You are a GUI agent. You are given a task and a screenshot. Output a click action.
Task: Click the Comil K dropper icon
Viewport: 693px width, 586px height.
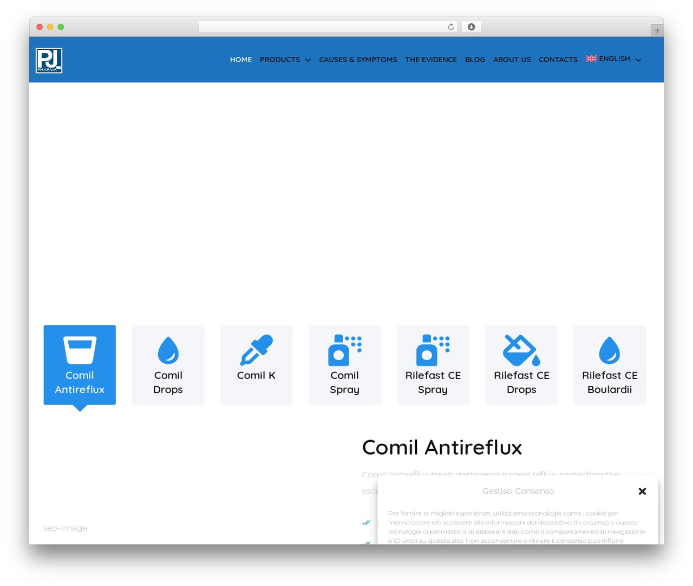256,350
